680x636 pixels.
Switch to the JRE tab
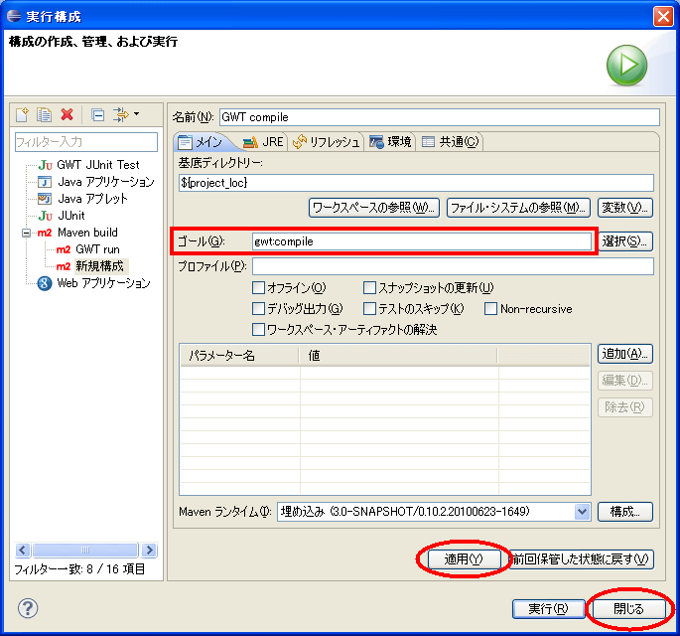click(263, 142)
